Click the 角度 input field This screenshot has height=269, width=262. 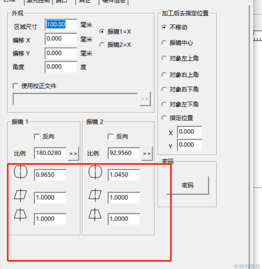(x=61, y=67)
